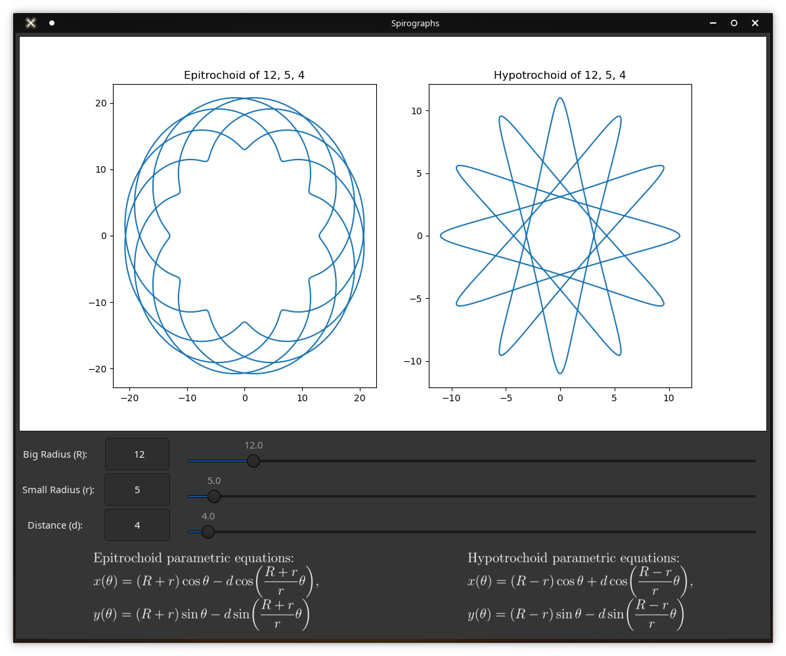Click the white dot button in title bar
The image size is (786, 656).
pos(52,23)
